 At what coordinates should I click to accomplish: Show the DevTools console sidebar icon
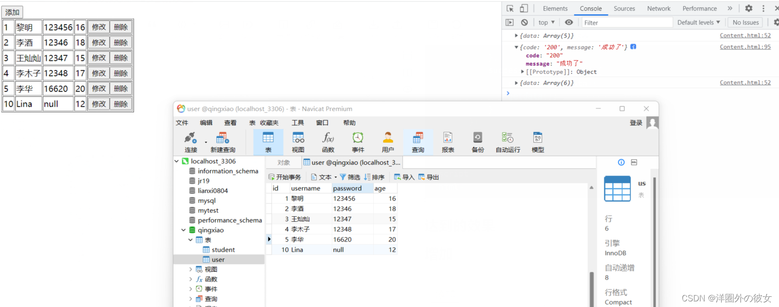click(510, 23)
